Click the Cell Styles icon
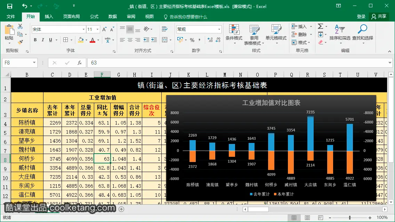Screen dimensions: 395x222 click(x=276, y=29)
